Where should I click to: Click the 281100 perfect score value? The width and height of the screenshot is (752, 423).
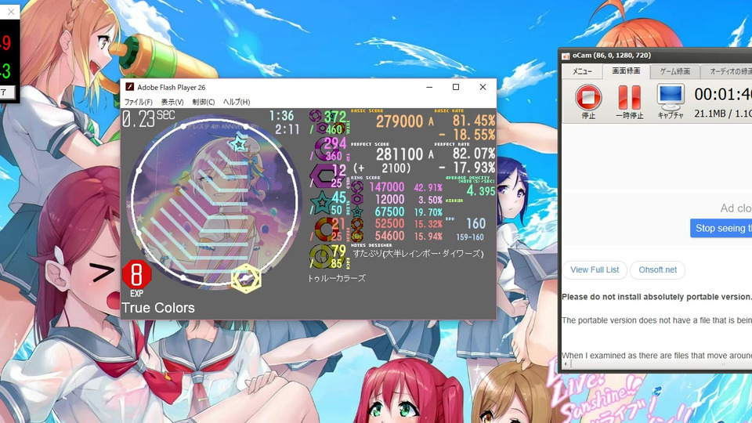coord(399,154)
